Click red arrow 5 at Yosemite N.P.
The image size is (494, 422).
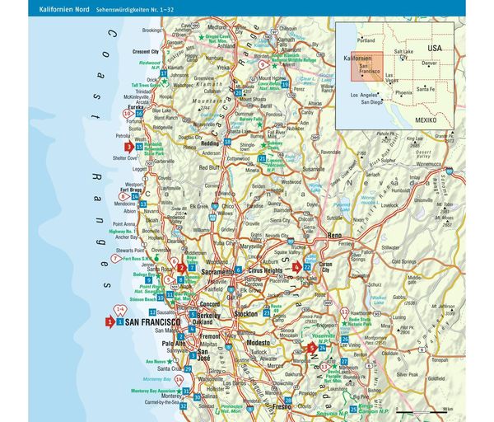(x=312, y=348)
